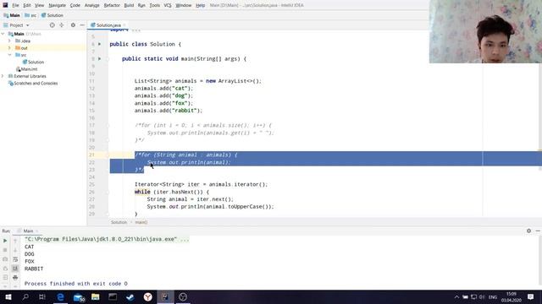The height and width of the screenshot is (304, 542).
Task: Open the Windows Start menu
Action: tap(8, 297)
